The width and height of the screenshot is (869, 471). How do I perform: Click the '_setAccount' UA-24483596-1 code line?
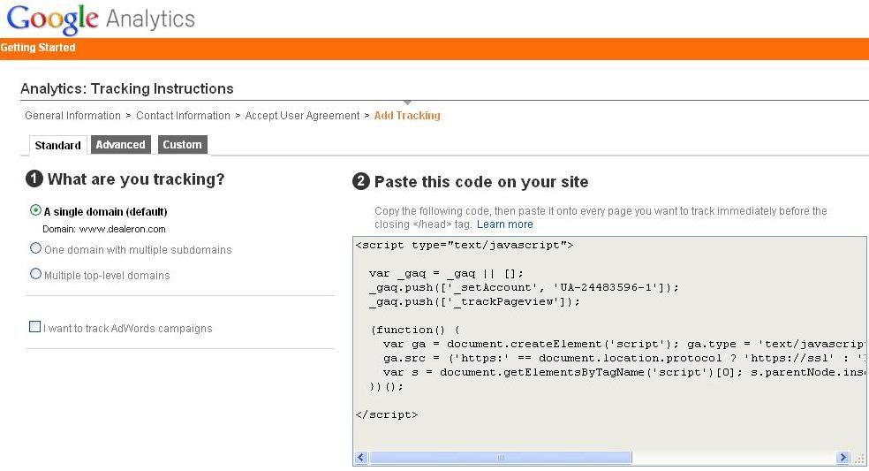pyautogui.click(x=524, y=287)
